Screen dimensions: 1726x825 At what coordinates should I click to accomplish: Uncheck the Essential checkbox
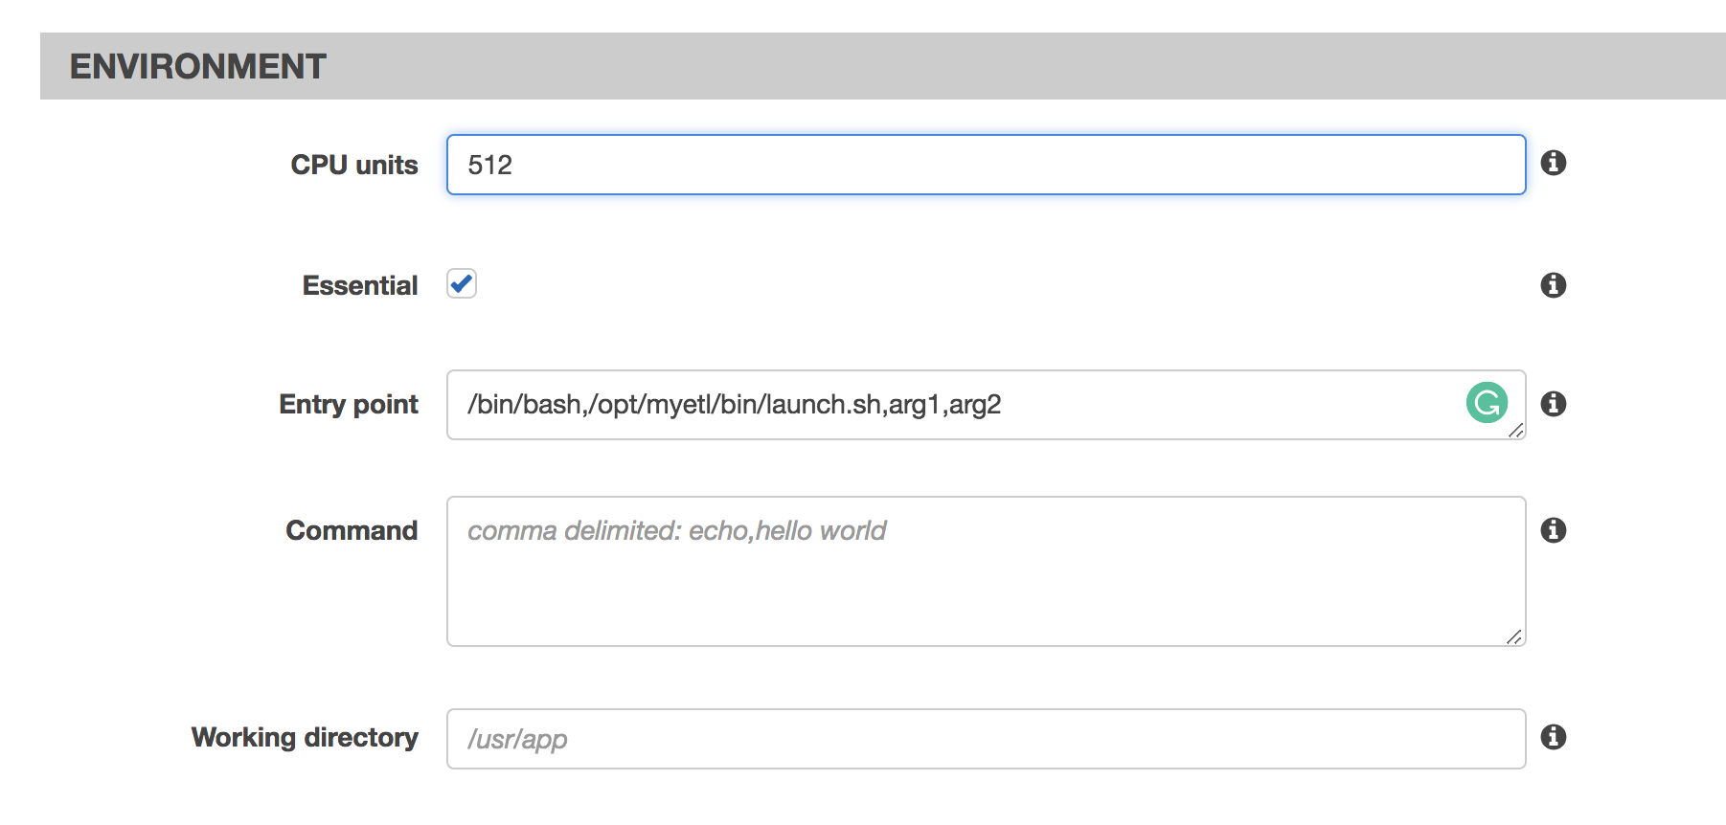click(462, 284)
